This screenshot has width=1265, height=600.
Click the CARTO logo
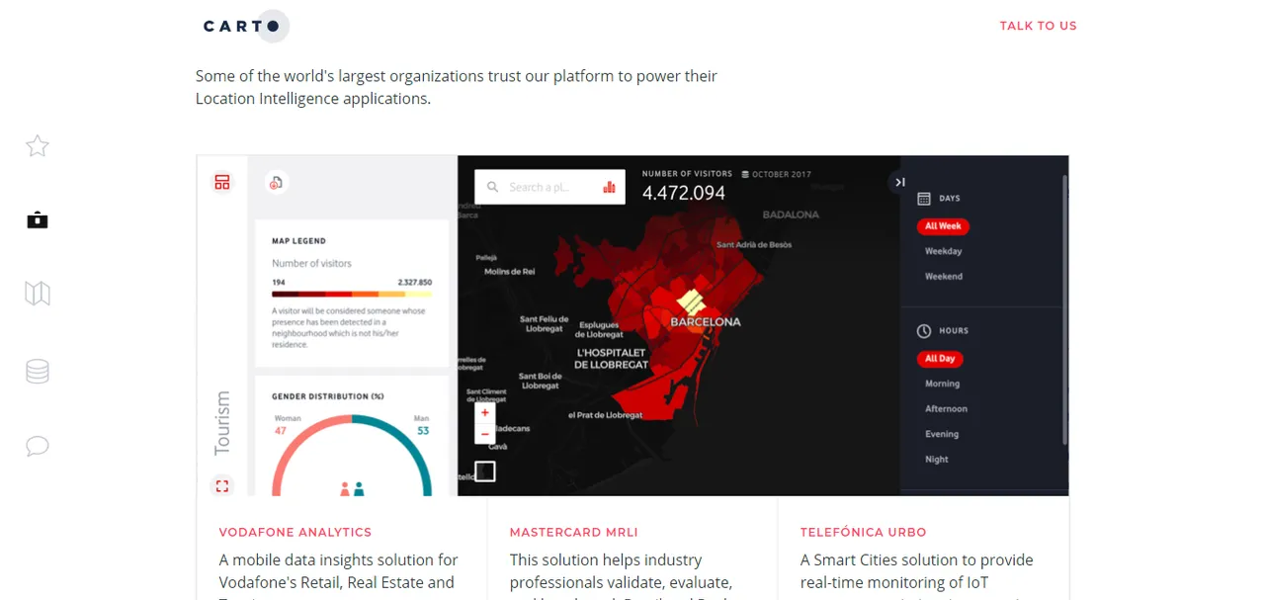point(245,26)
